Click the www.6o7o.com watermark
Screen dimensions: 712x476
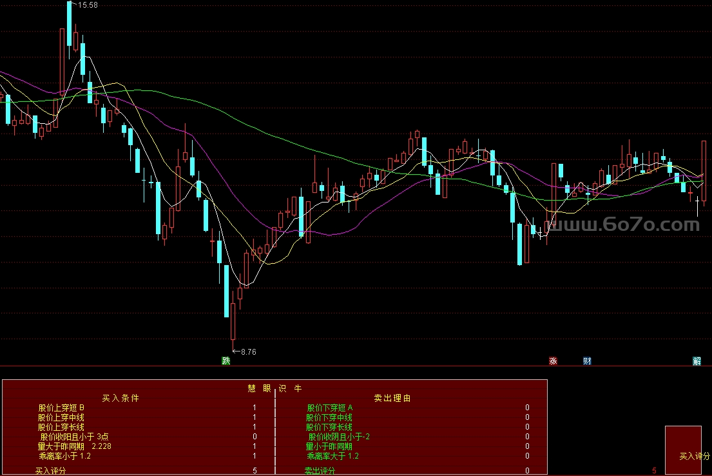[622, 225]
